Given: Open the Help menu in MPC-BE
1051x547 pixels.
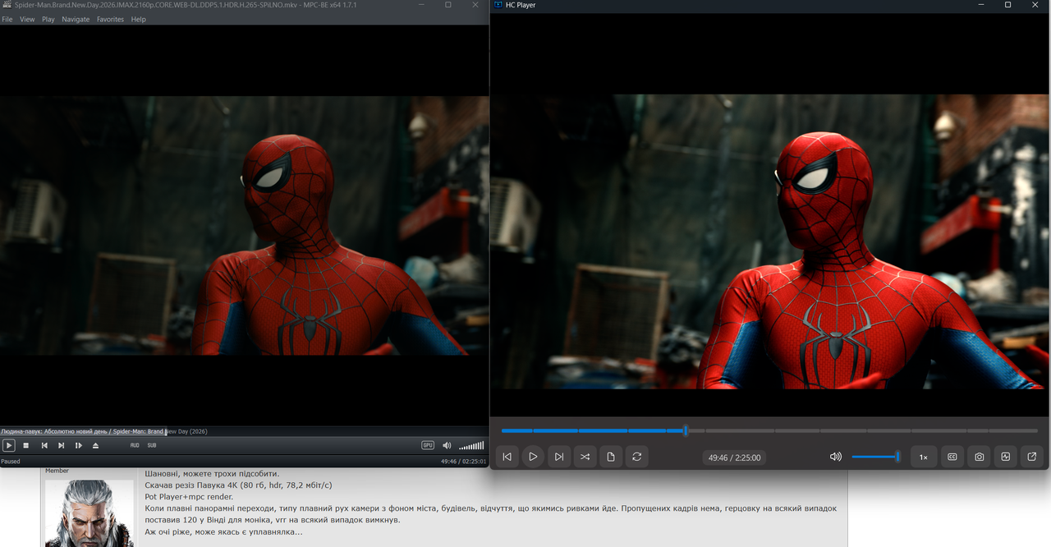Looking at the screenshot, I should 139,19.
